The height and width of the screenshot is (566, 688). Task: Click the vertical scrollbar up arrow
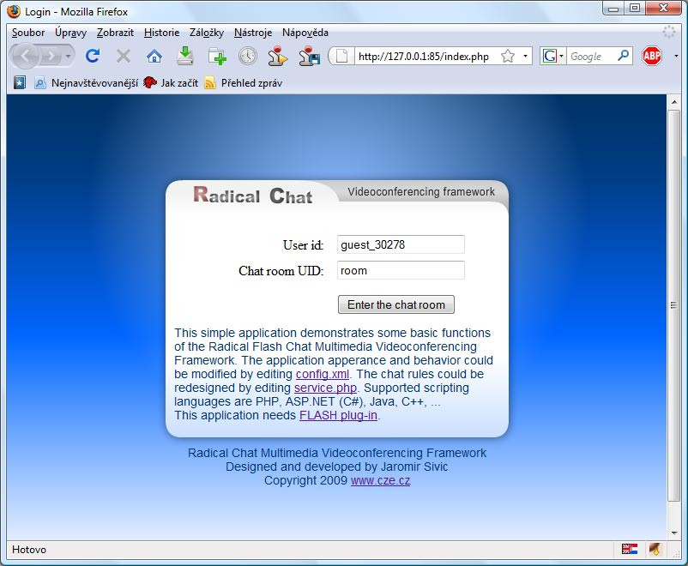point(674,102)
